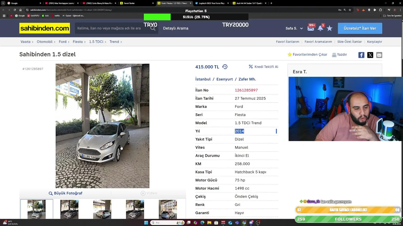Screen dimensions: 403x226
Task: Select the fifth photo thumbnail
Action: [168, 209]
